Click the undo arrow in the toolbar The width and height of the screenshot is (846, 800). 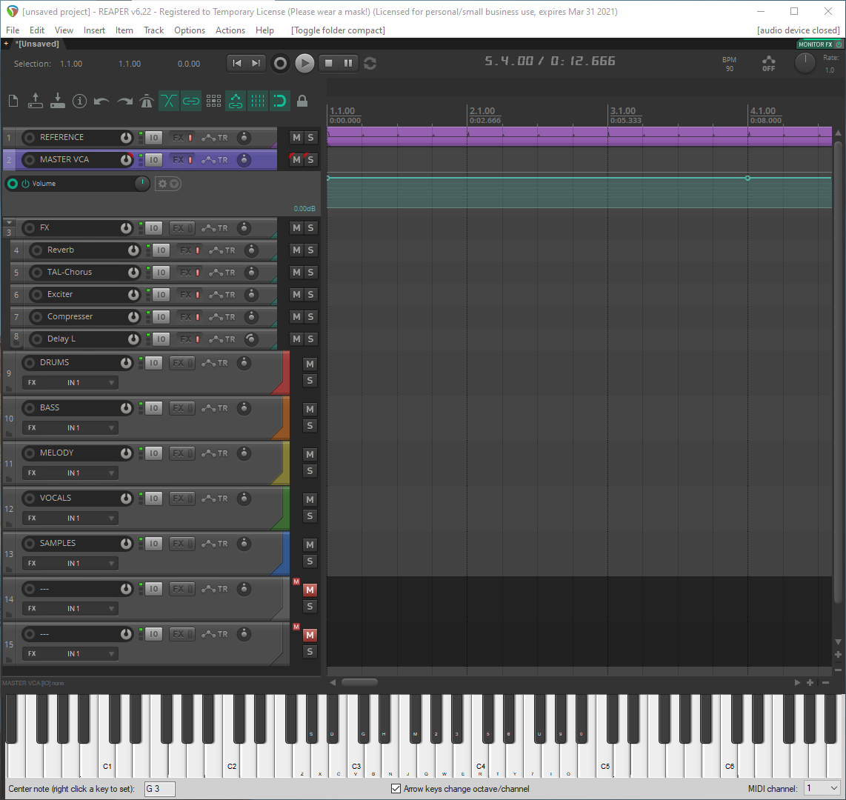102,101
